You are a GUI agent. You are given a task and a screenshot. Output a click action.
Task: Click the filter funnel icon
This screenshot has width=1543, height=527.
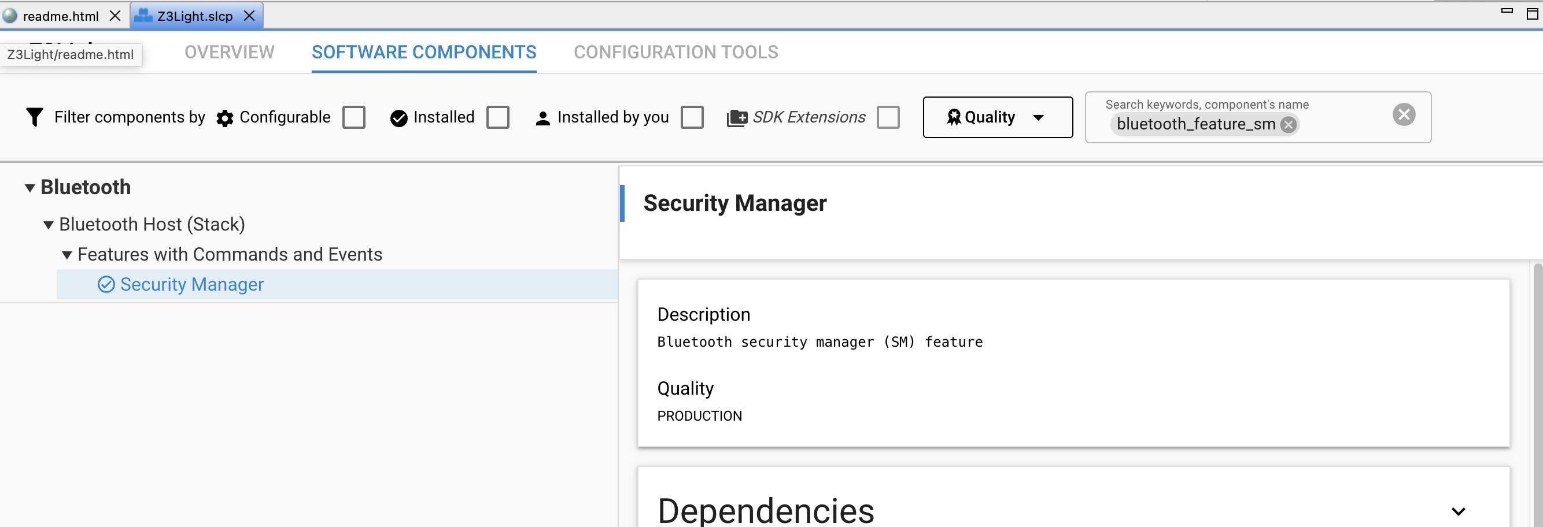[x=35, y=117]
